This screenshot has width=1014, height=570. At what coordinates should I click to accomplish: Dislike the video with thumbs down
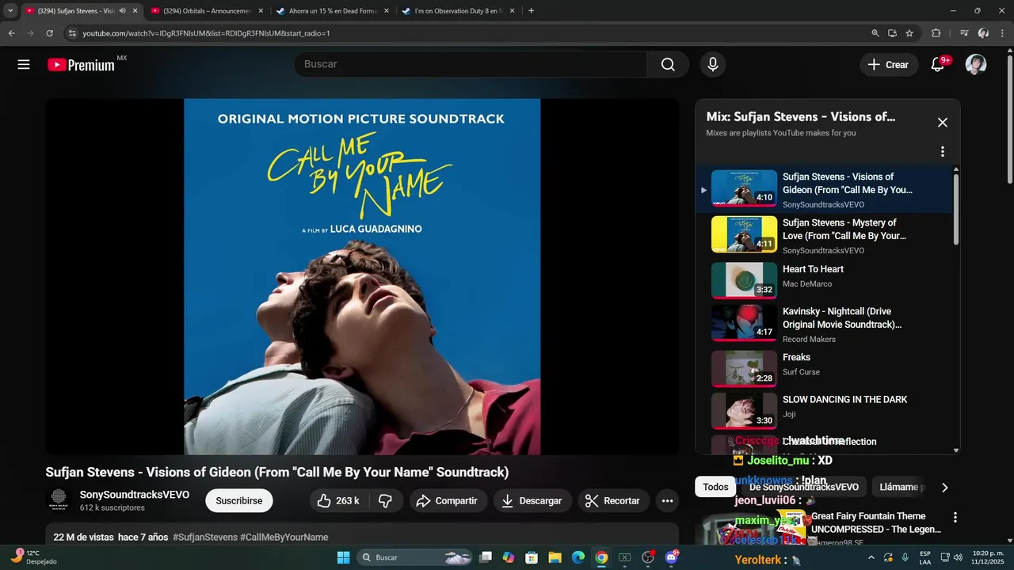coord(386,500)
